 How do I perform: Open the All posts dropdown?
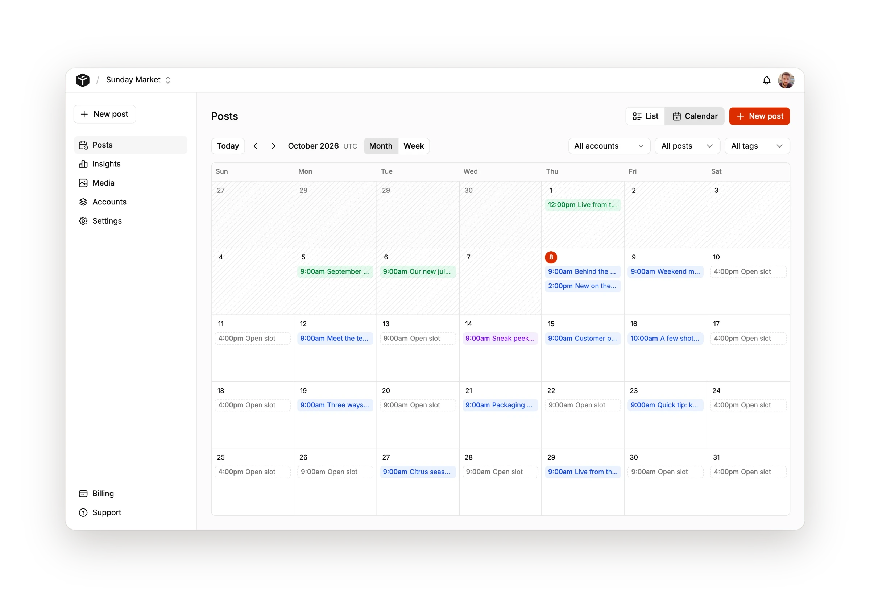[x=687, y=146]
